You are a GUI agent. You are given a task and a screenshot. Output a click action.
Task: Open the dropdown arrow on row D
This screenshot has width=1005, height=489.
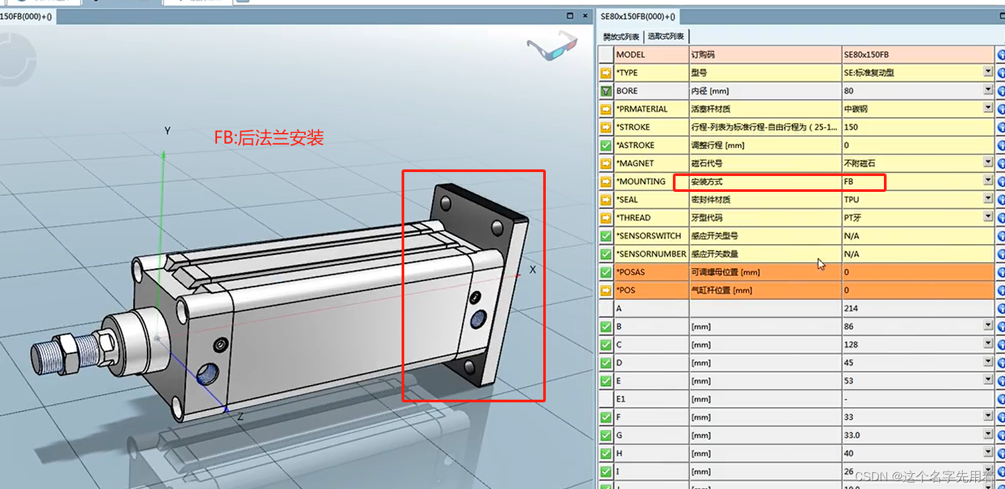pyautogui.click(x=988, y=361)
